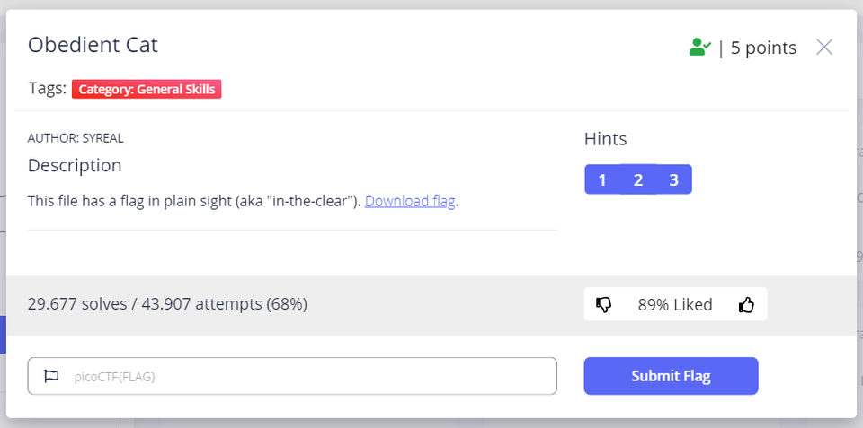Submit the flag with Submit Flag button
The image size is (863, 428).
click(671, 376)
